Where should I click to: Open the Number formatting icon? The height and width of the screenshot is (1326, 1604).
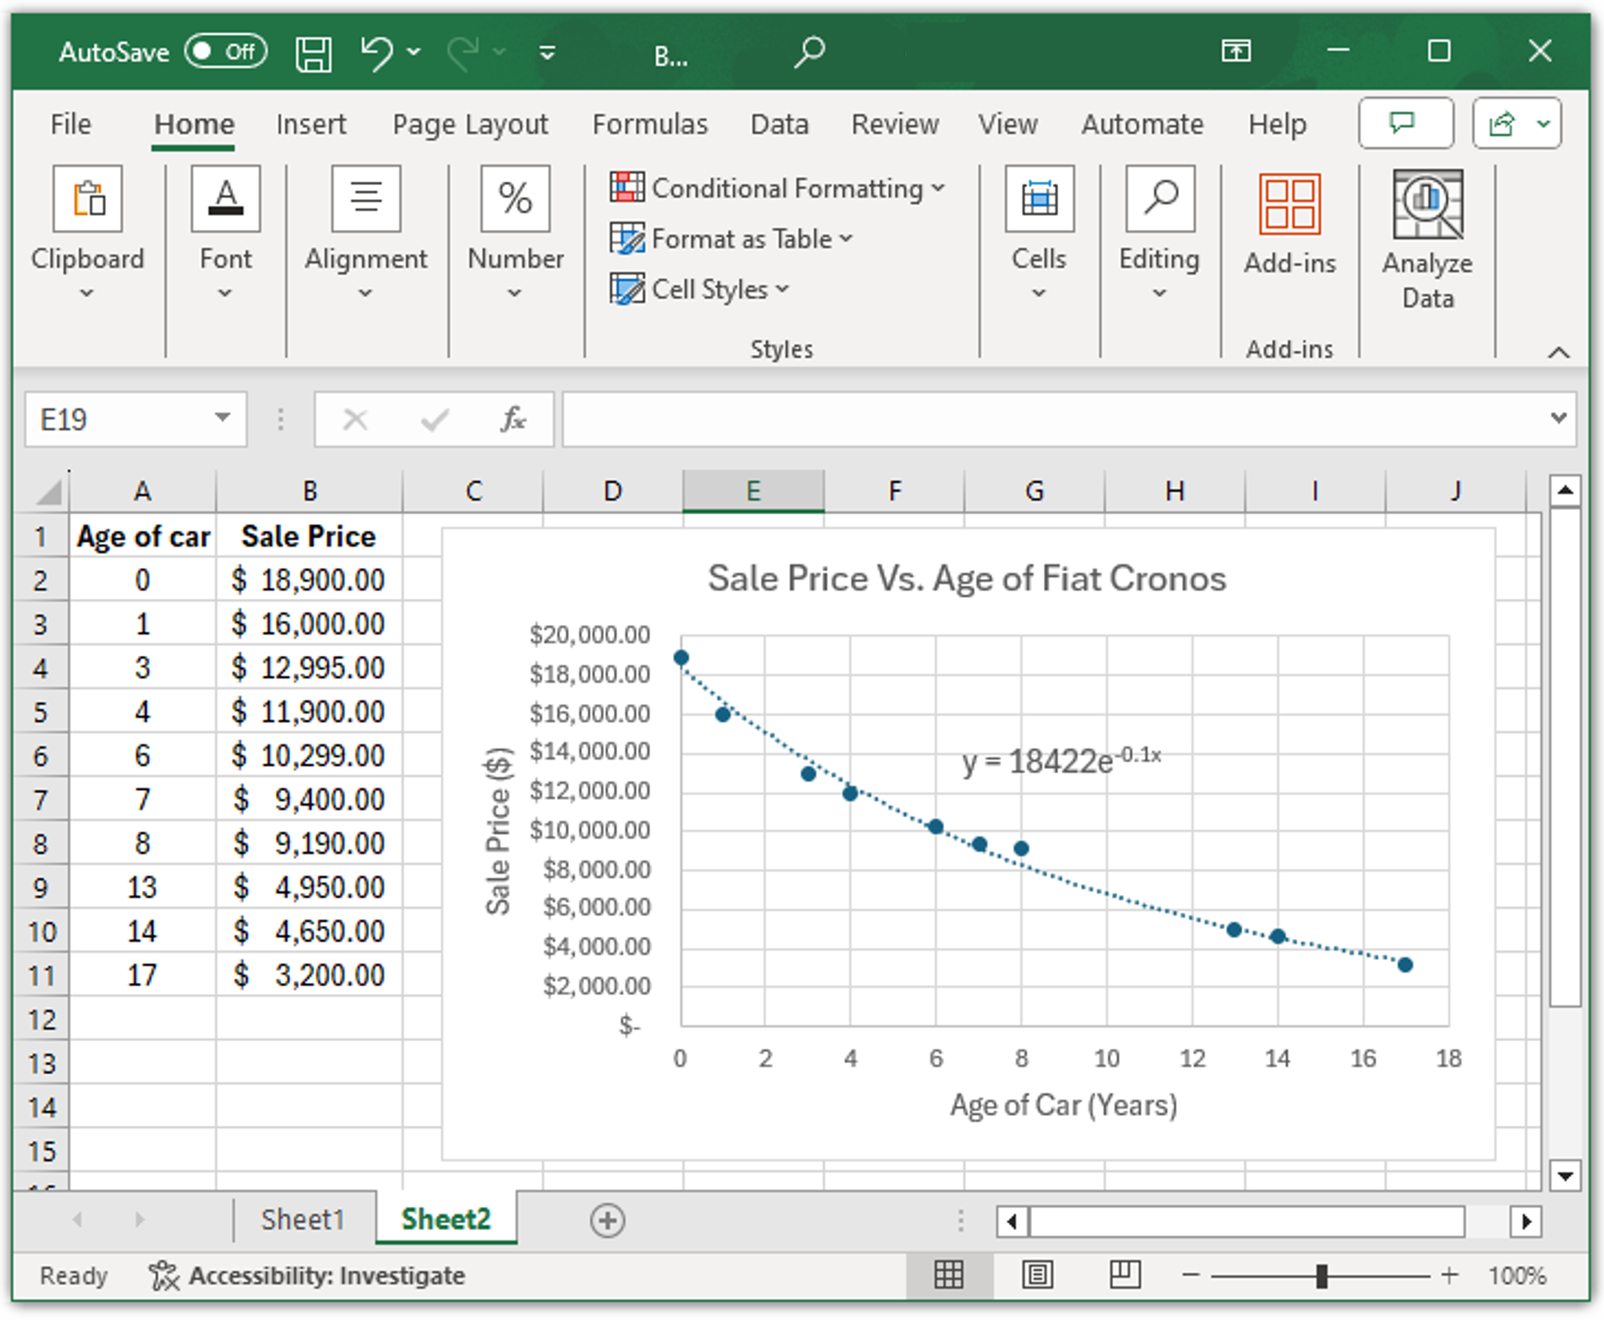515,199
